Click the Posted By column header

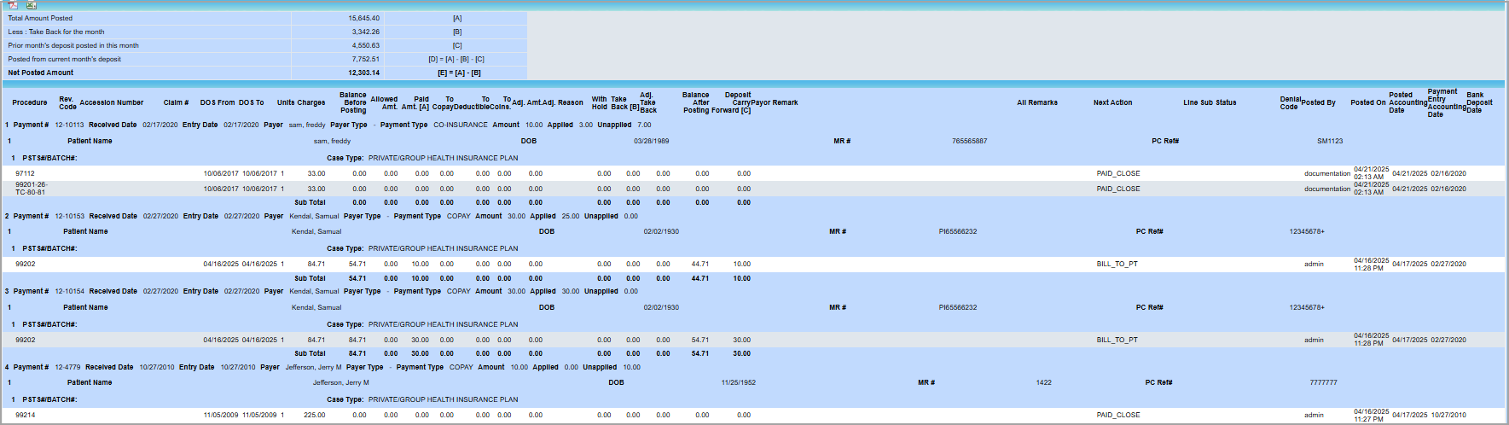point(1319,102)
